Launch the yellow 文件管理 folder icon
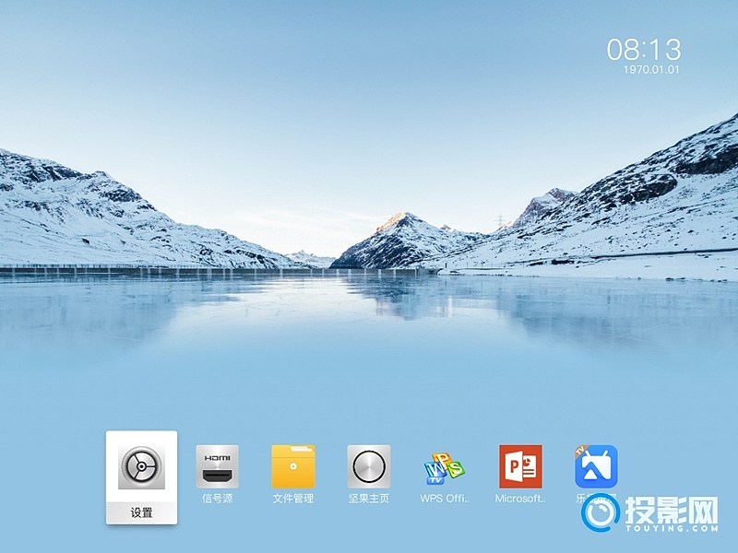The image size is (738, 553). 293,466
